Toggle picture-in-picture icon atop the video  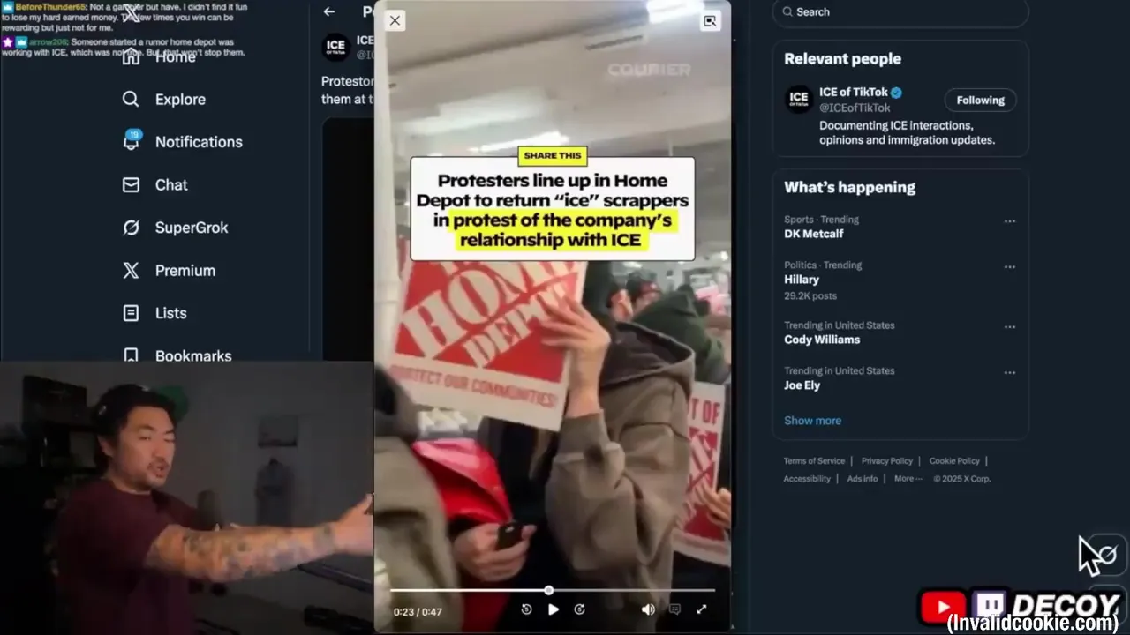(x=710, y=21)
